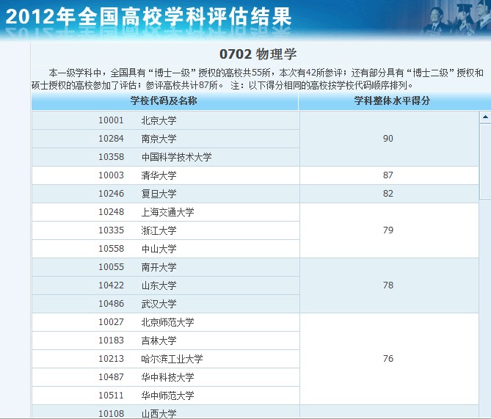
Task: Select 南京大学 in the table
Action: [159, 139]
